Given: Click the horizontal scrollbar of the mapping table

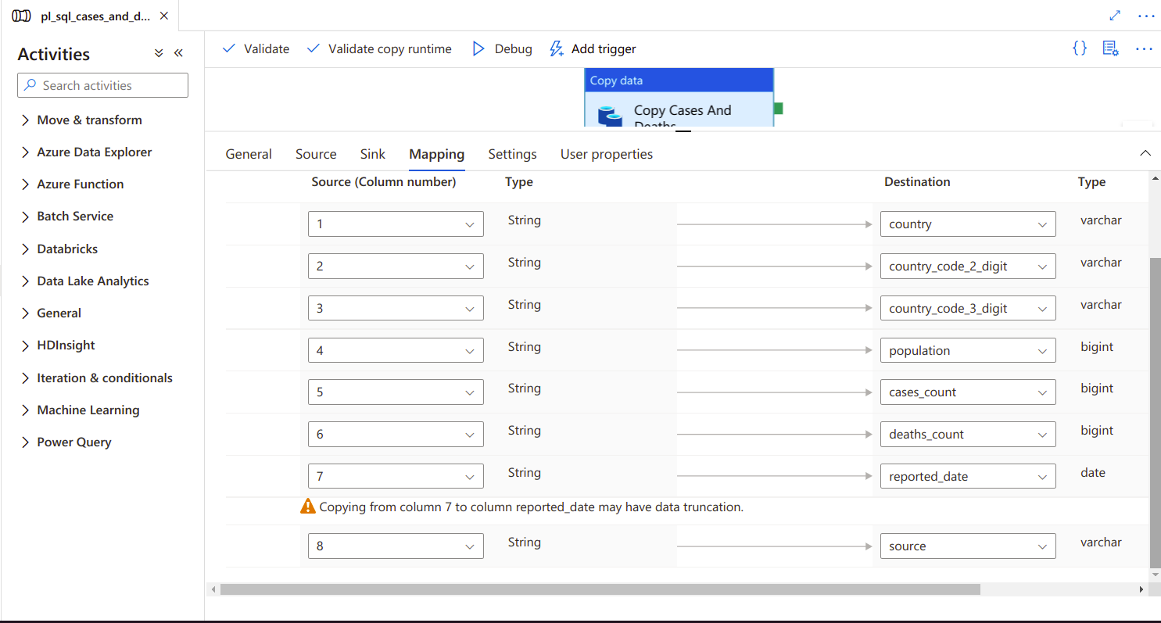Looking at the screenshot, I should (600, 589).
